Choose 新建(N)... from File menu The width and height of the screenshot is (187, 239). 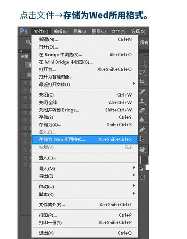(85, 39)
